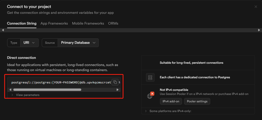Expand Some platforms are IPv4-only section
The width and height of the screenshot is (262, 120).
[x=168, y=111]
